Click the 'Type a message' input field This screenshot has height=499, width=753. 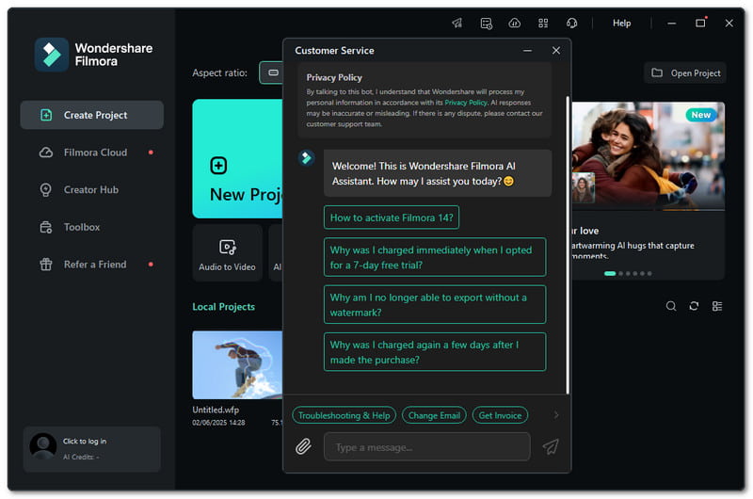point(427,447)
